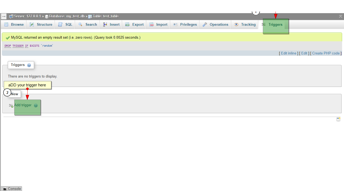Click the show navigation panel arrow icon
The height and width of the screenshot is (191, 344).
click(x=4, y=16)
